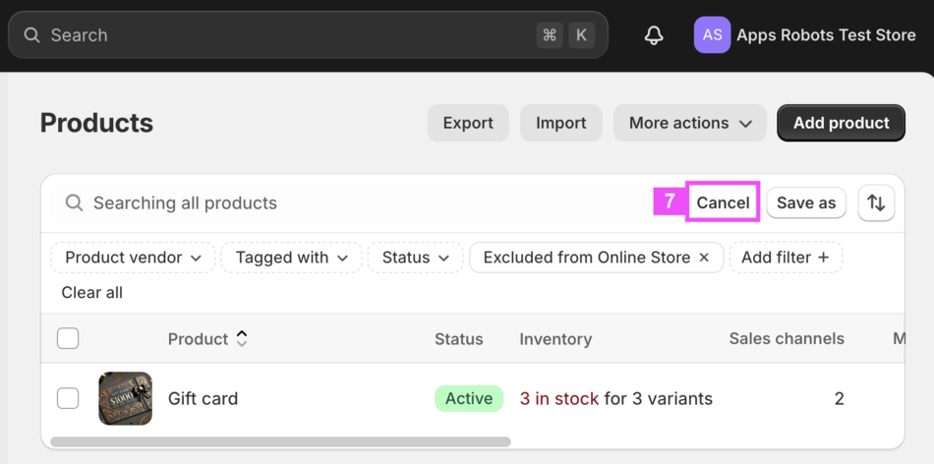This screenshot has height=464, width=934.
Task: Toggle the select-all products checkbox
Action: click(x=68, y=339)
